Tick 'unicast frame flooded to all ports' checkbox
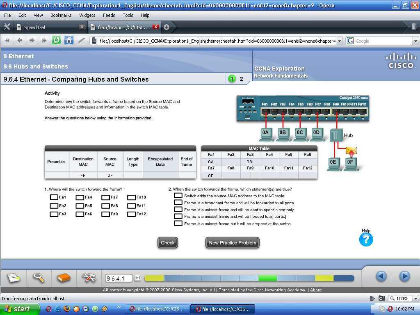Image resolution: width=420 pixels, height=315 pixels. pyautogui.click(x=178, y=217)
